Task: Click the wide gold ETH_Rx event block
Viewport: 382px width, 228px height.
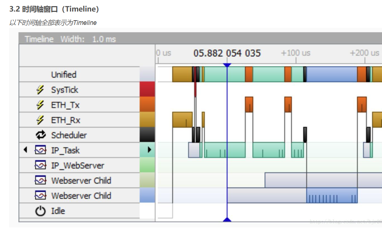Action: 183,120
